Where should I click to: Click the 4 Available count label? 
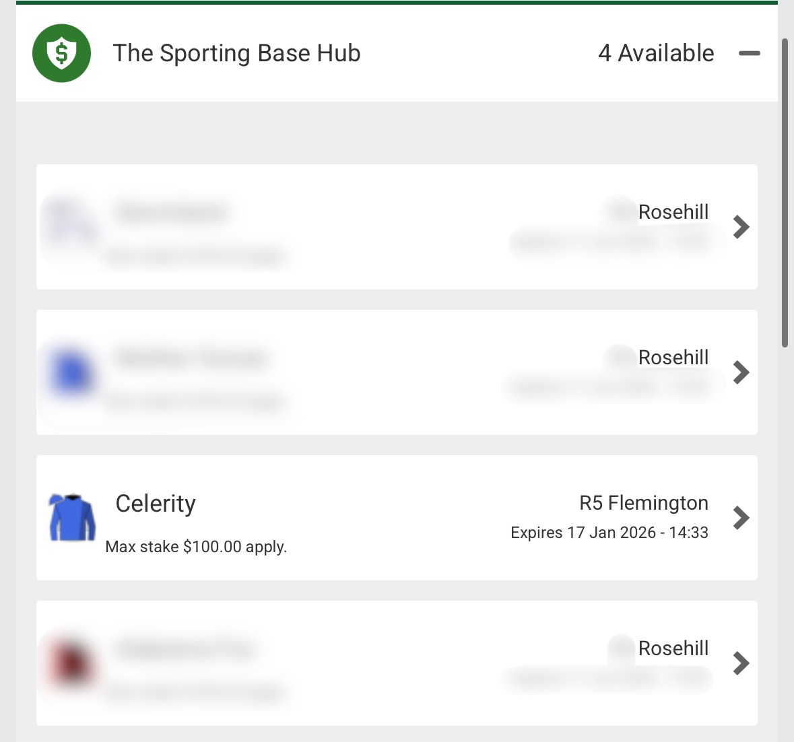click(x=656, y=53)
